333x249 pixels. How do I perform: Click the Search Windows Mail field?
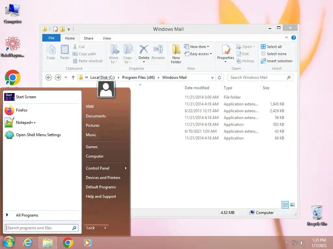click(260, 77)
